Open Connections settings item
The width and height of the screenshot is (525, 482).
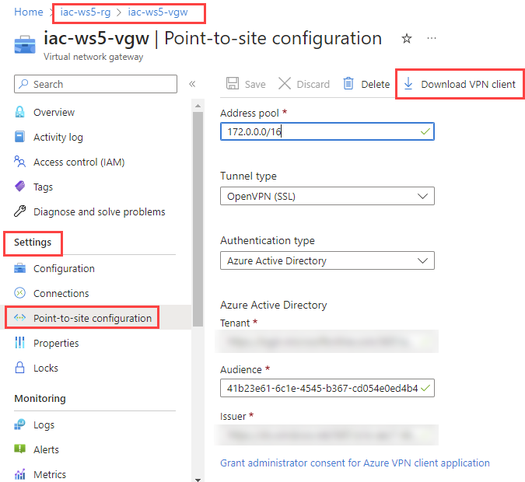pyautogui.click(x=61, y=294)
